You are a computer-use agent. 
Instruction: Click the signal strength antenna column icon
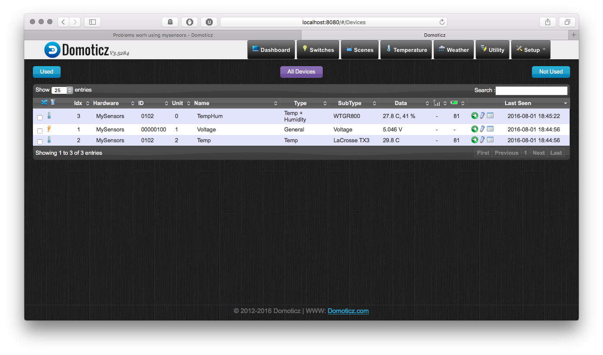[437, 103]
